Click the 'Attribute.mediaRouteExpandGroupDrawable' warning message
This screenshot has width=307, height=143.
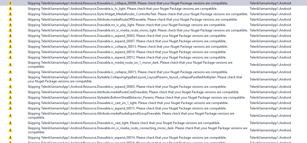131,116
